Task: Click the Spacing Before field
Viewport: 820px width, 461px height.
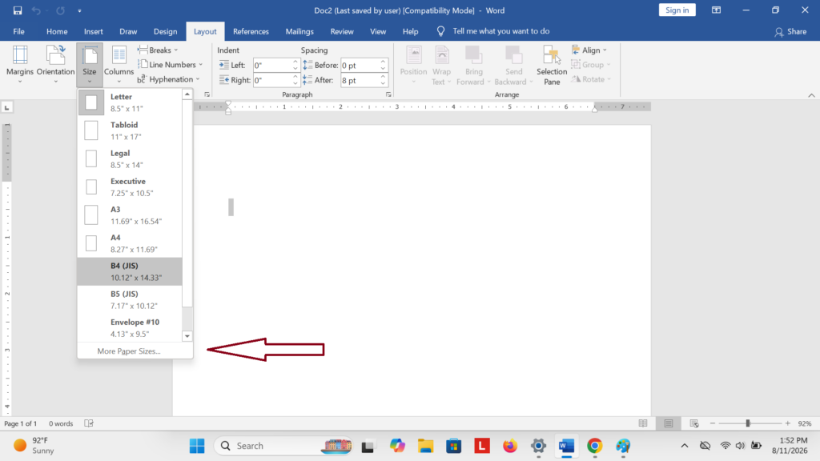Action: pos(360,66)
